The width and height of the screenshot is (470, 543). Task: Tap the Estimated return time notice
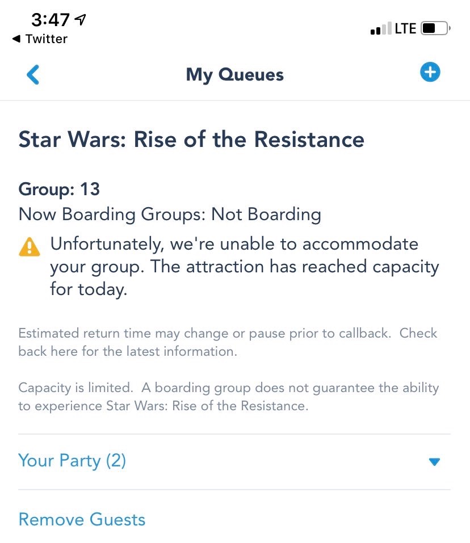tap(227, 342)
